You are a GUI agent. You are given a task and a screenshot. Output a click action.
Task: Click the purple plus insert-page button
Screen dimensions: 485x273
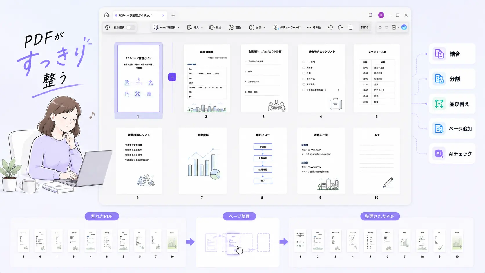[x=172, y=77]
